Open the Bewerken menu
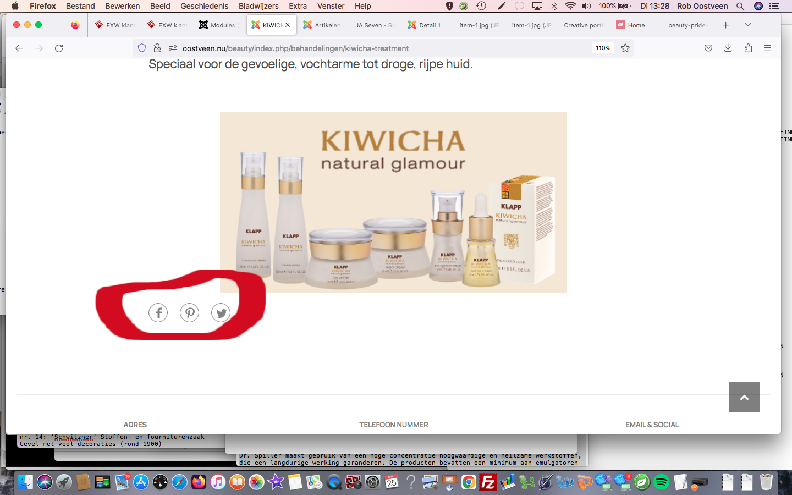Viewport: 792px width, 495px height. (x=123, y=6)
